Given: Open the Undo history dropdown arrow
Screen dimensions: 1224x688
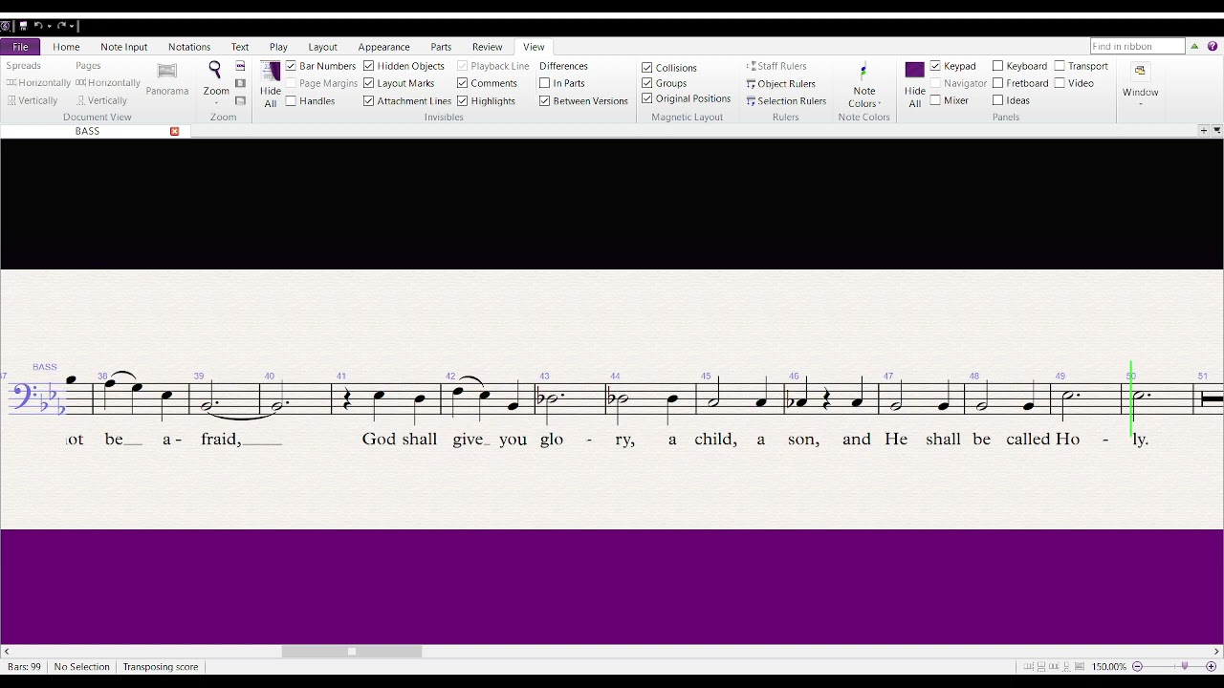Looking at the screenshot, I should pos(48,26).
